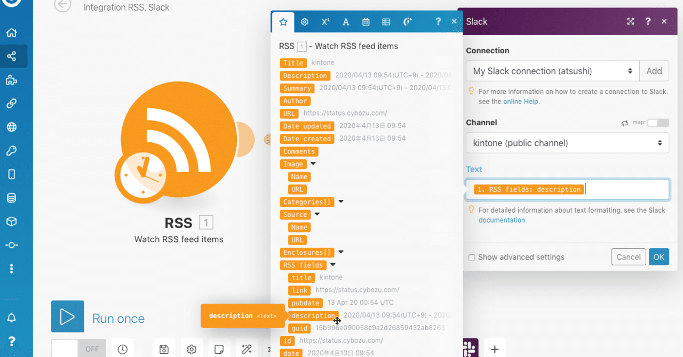Insert the pubdate pill under RSS fields
The width and height of the screenshot is (683, 357).
(305, 303)
